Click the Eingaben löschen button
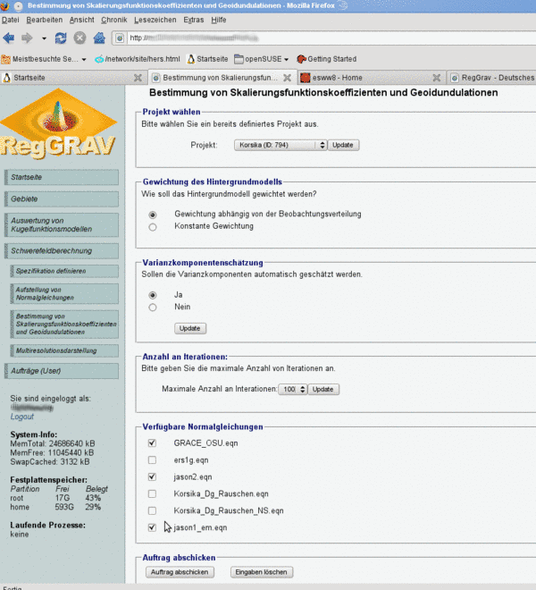The width and height of the screenshot is (536, 590). point(262,572)
